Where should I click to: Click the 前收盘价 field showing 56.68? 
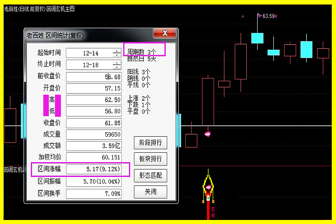point(94,77)
